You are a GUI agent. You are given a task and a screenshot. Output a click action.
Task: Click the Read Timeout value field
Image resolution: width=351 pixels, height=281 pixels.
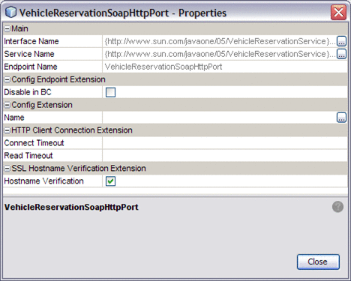225,156
